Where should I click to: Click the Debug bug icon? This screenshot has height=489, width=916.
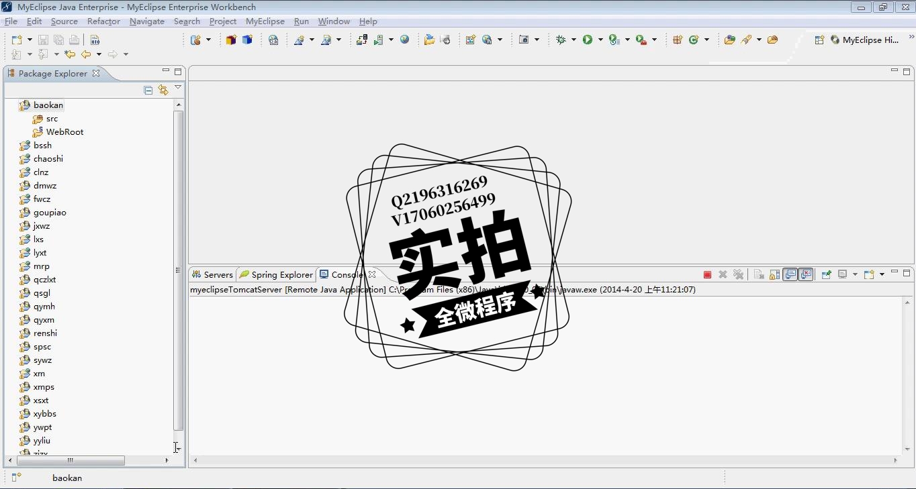click(561, 40)
